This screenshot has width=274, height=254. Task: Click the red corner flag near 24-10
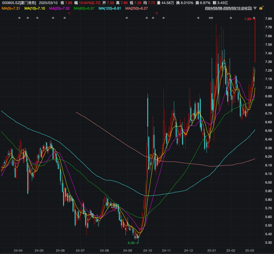[x=156, y=13]
